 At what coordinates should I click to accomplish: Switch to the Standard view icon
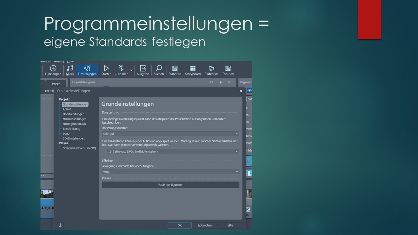(x=175, y=68)
